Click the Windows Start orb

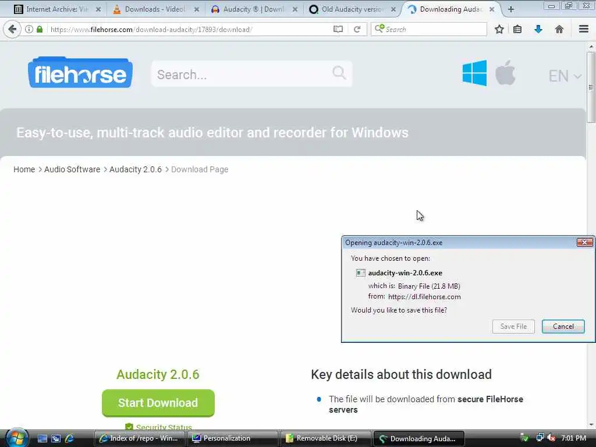16,438
